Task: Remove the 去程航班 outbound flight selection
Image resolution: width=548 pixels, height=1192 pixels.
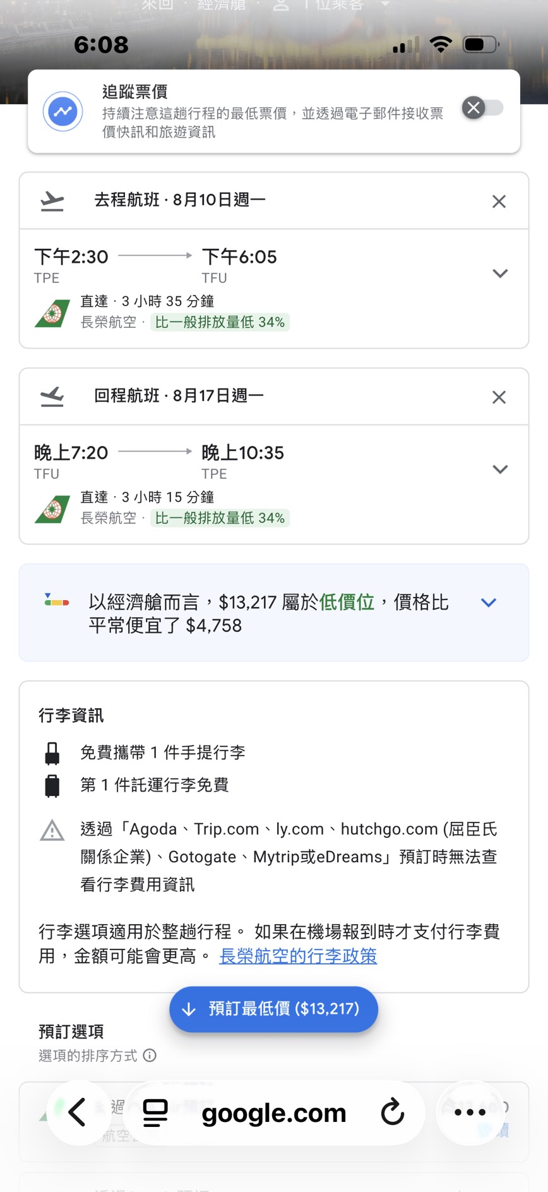Action: pyautogui.click(x=499, y=202)
